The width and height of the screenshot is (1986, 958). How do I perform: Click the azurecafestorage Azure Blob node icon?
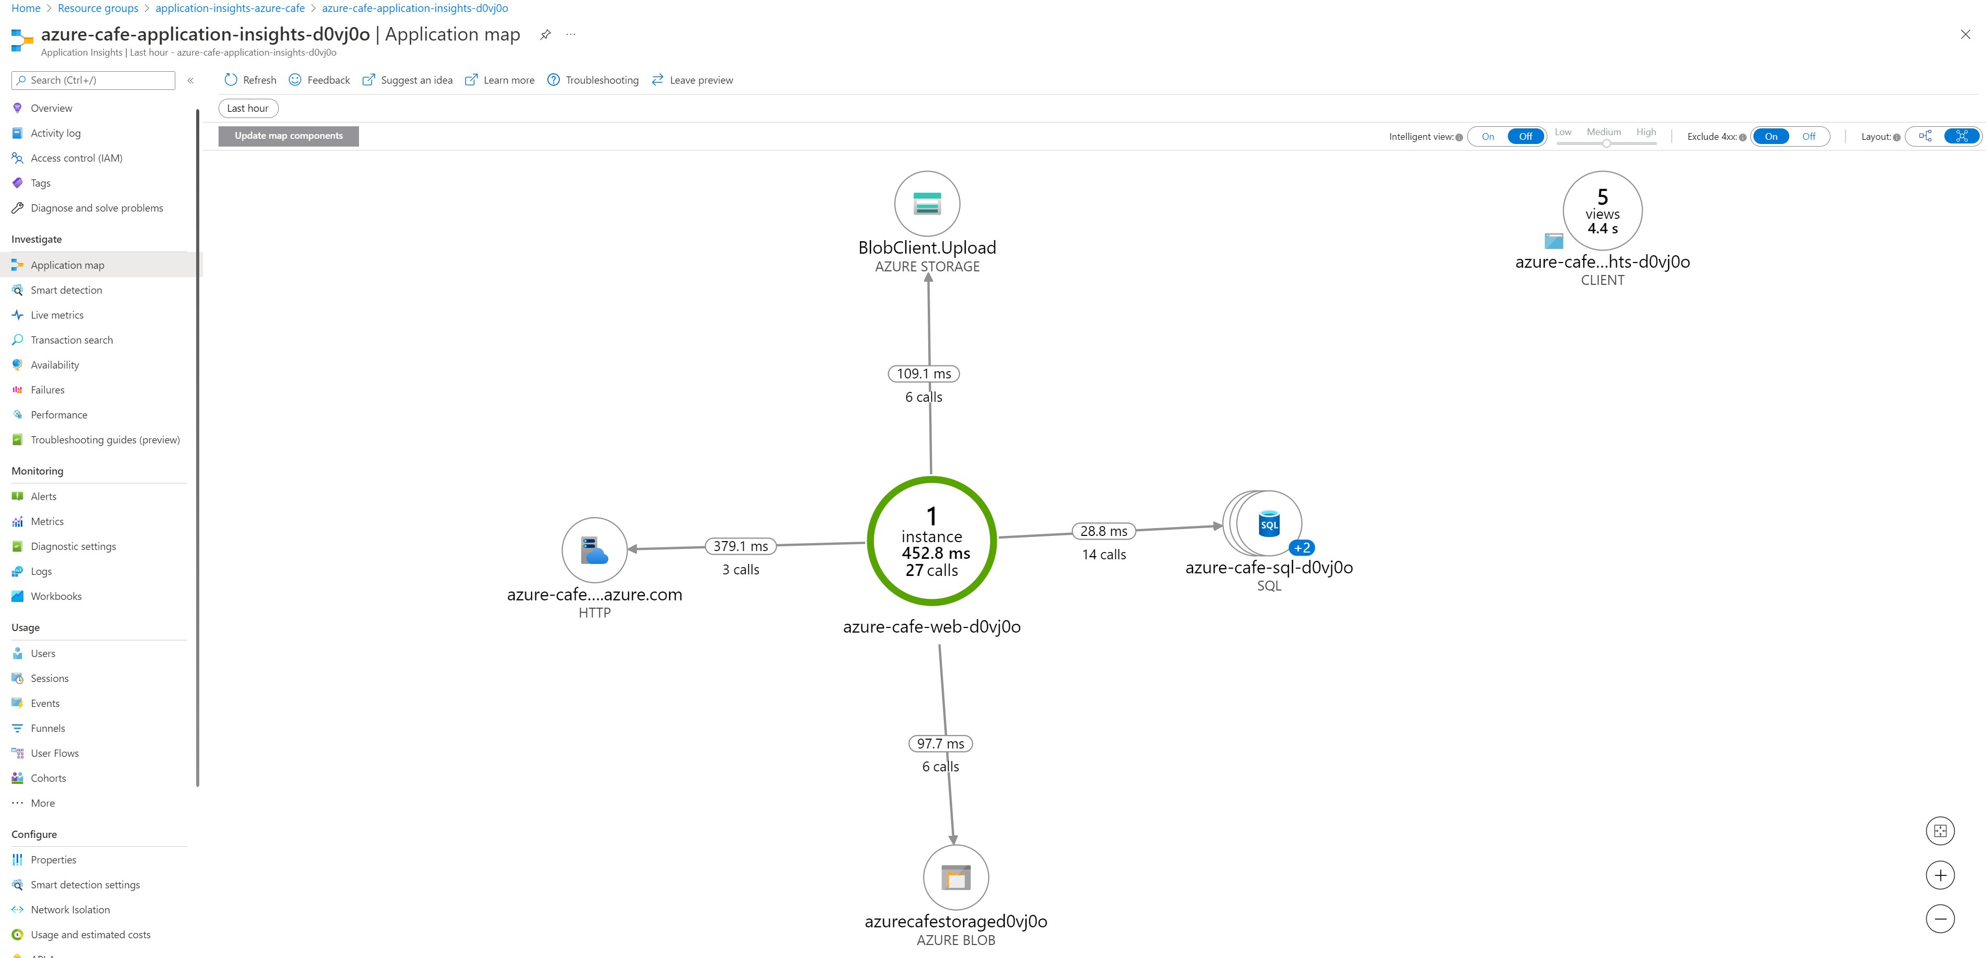955,877
